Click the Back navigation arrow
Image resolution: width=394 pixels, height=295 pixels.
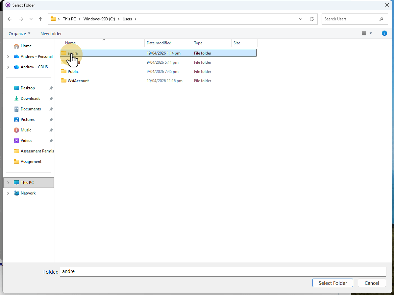10,19
